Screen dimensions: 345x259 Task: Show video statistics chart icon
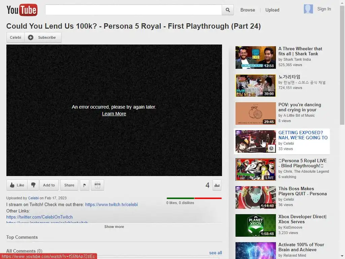tap(217, 185)
